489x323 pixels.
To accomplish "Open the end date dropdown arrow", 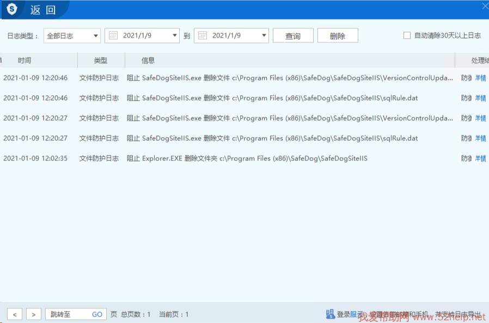I will tap(264, 35).
